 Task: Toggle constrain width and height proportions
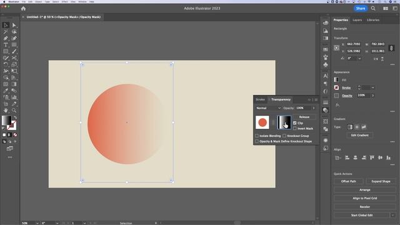[391, 47]
